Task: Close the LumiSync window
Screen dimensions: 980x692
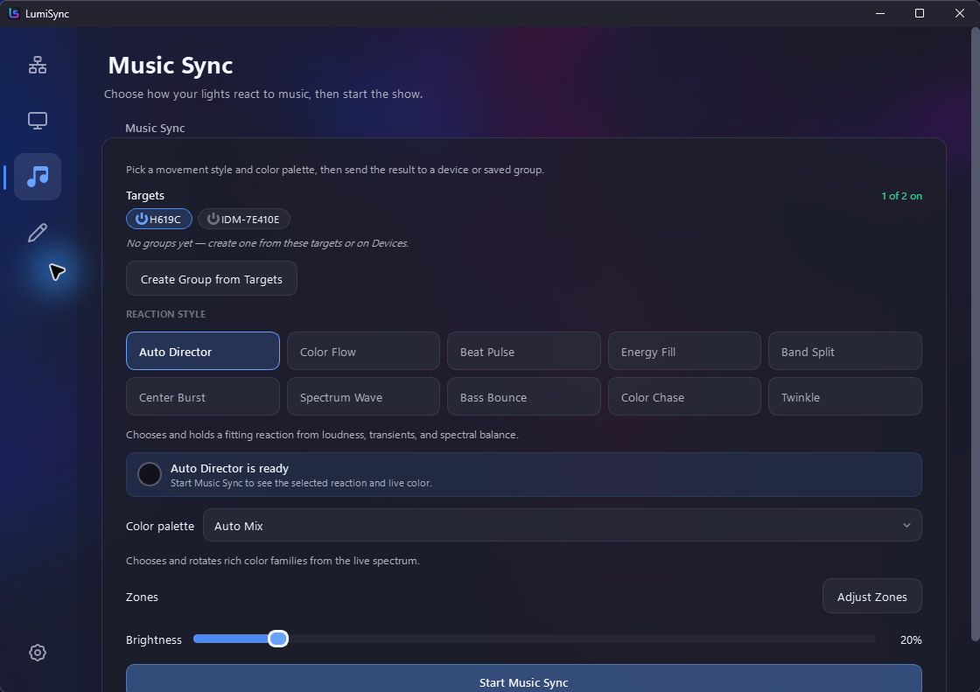Action: [x=959, y=13]
